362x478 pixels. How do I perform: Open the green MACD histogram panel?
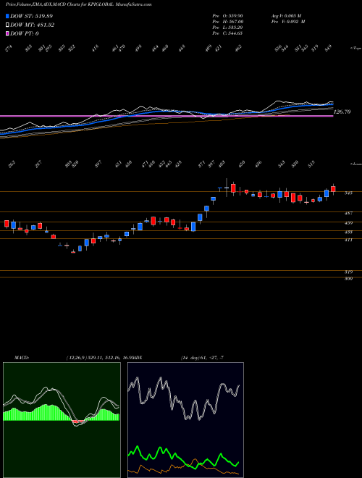(62, 420)
